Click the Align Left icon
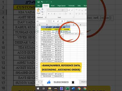 click(76, 14)
